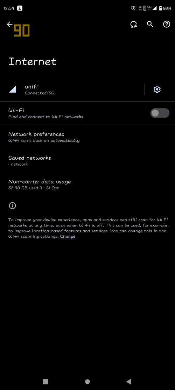Tap the unifi signal strength icon
This screenshot has width=175, height=390.
pyautogui.click(x=13, y=89)
